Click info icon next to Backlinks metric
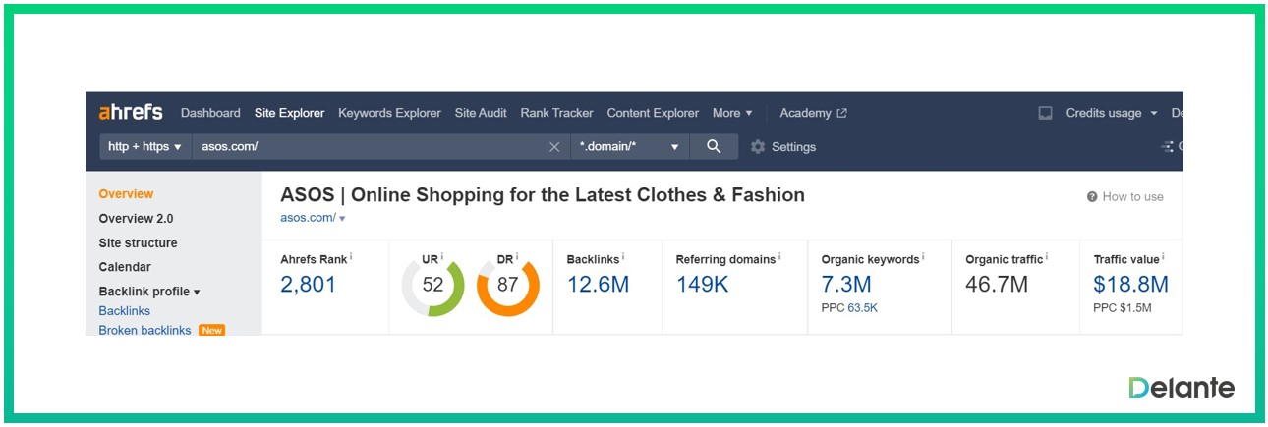 coord(623,257)
